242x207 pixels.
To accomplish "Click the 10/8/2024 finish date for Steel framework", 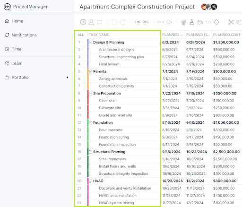I will point(195,159).
